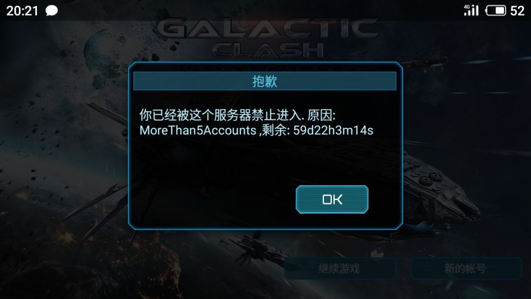Viewport: 531px width, 299px height.
Task: Click the remaining time 59d22h3m14s
Action: click(333, 130)
